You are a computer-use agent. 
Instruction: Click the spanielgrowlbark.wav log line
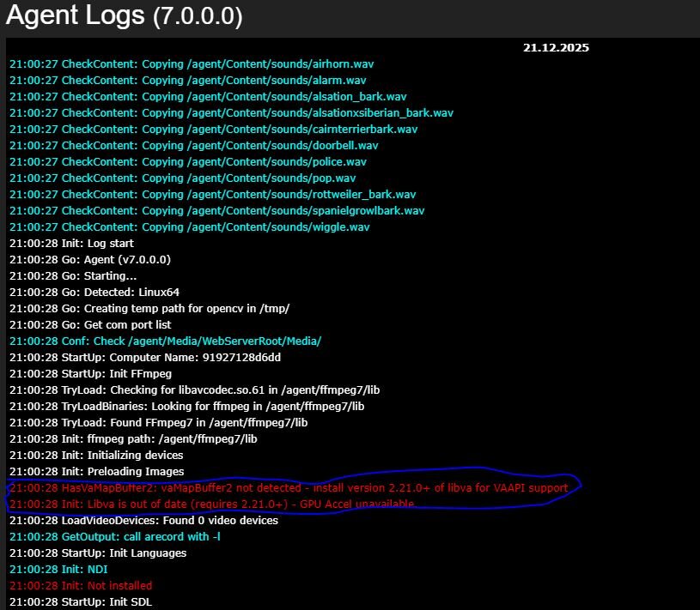coord(217,210)
